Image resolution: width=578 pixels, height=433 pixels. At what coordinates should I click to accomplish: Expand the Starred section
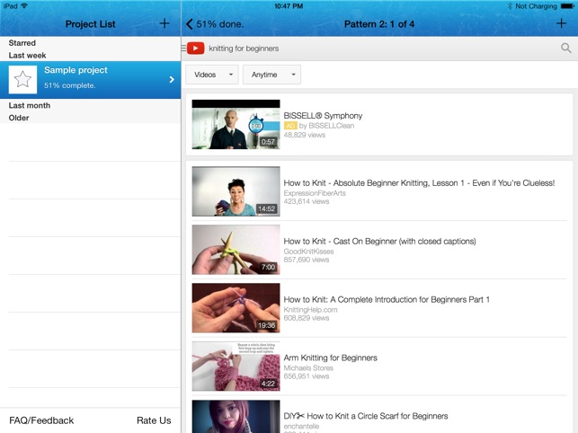tap(22, 43)
